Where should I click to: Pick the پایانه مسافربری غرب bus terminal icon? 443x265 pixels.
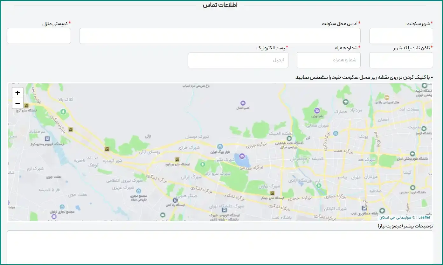click(364, 208)
